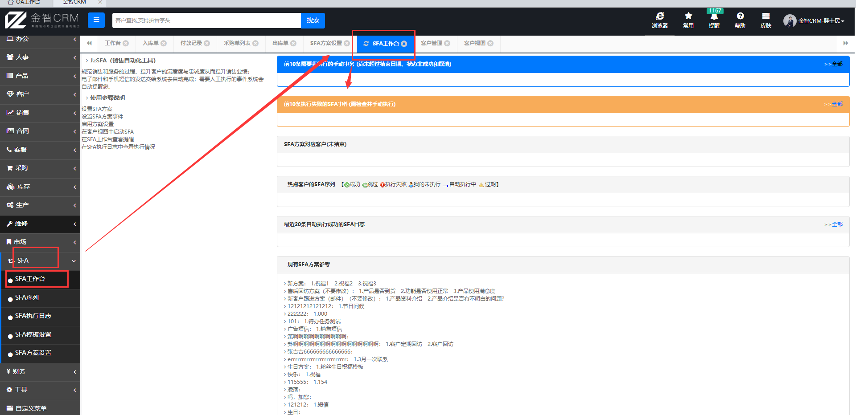
Task: Click the 生日方案 row in SFA reference list
Action: click(x=324, y=367)
